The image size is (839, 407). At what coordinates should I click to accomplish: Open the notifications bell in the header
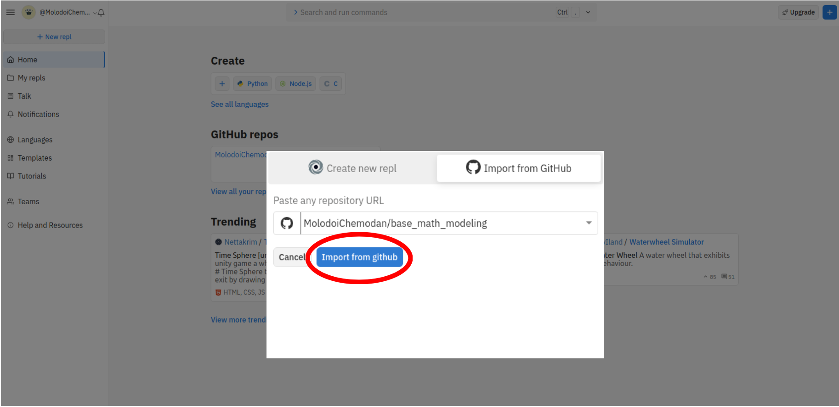(x=101, y=12)
